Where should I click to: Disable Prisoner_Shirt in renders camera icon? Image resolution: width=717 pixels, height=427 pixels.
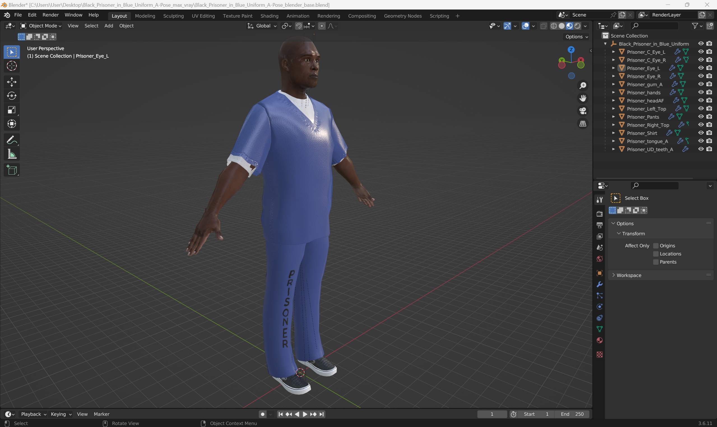pyautogui.click(x=709, y=133)
